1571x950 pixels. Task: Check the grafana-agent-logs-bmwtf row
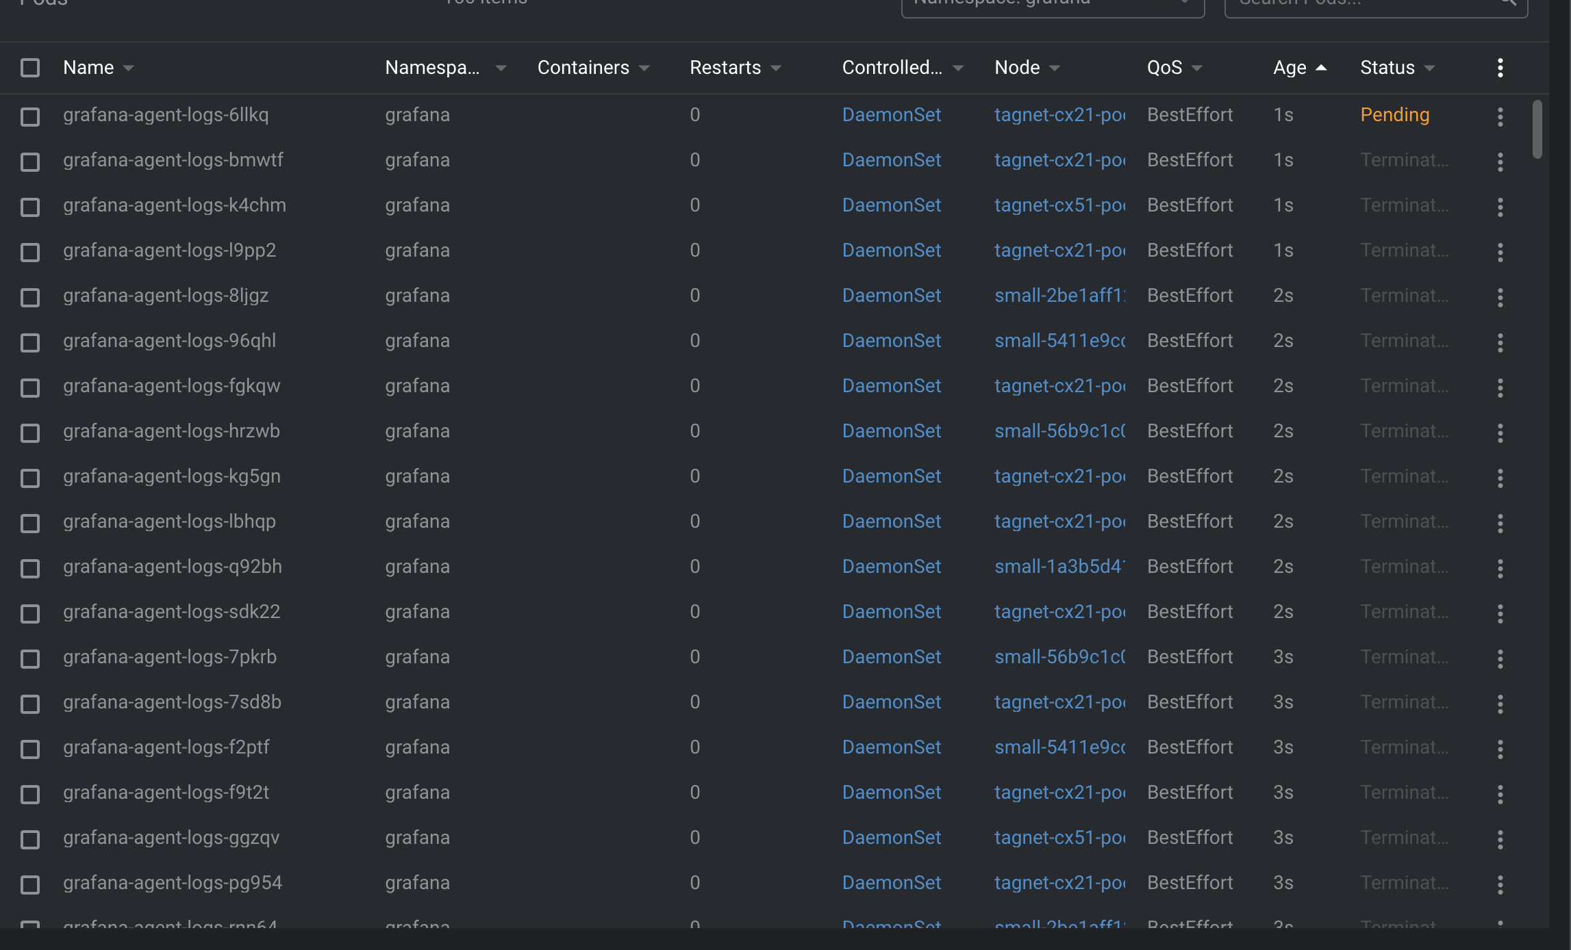pyautogui.click(x=30, y=162)
